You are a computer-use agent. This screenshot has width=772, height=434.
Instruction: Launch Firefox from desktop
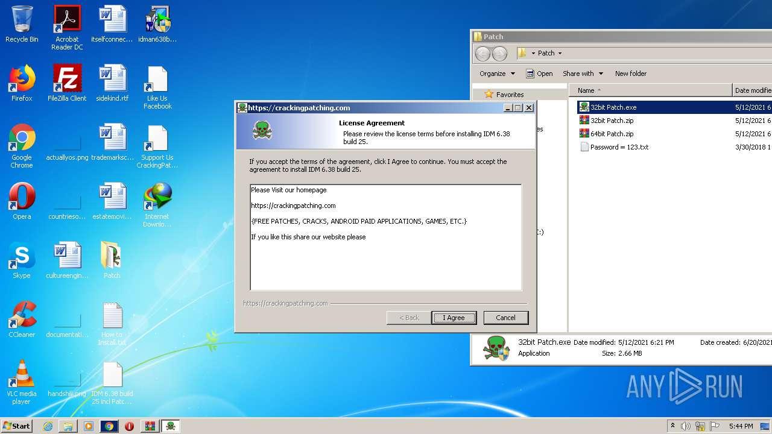point(22,83)
